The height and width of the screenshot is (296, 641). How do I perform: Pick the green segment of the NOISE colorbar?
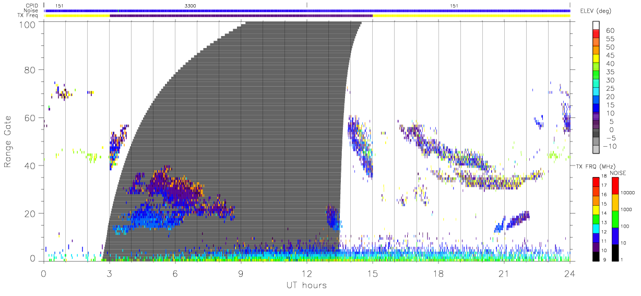[x=615, y=219]
